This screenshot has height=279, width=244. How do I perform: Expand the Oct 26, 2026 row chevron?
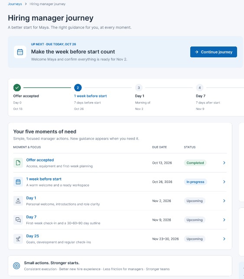click(224, 182)
